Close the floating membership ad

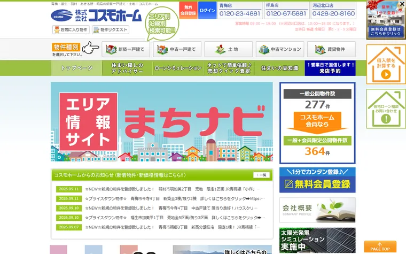tap(402, 4)
